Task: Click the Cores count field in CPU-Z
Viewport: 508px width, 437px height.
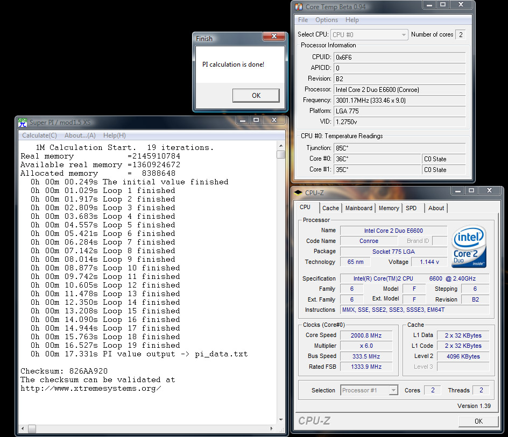Action: tap(433, 390)
